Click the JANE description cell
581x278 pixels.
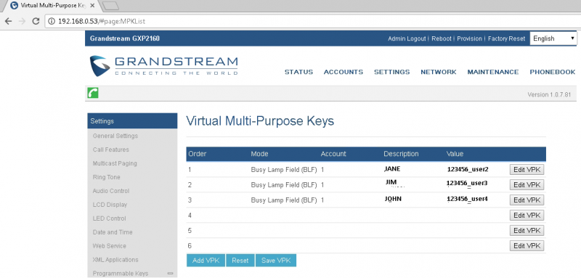392,169
